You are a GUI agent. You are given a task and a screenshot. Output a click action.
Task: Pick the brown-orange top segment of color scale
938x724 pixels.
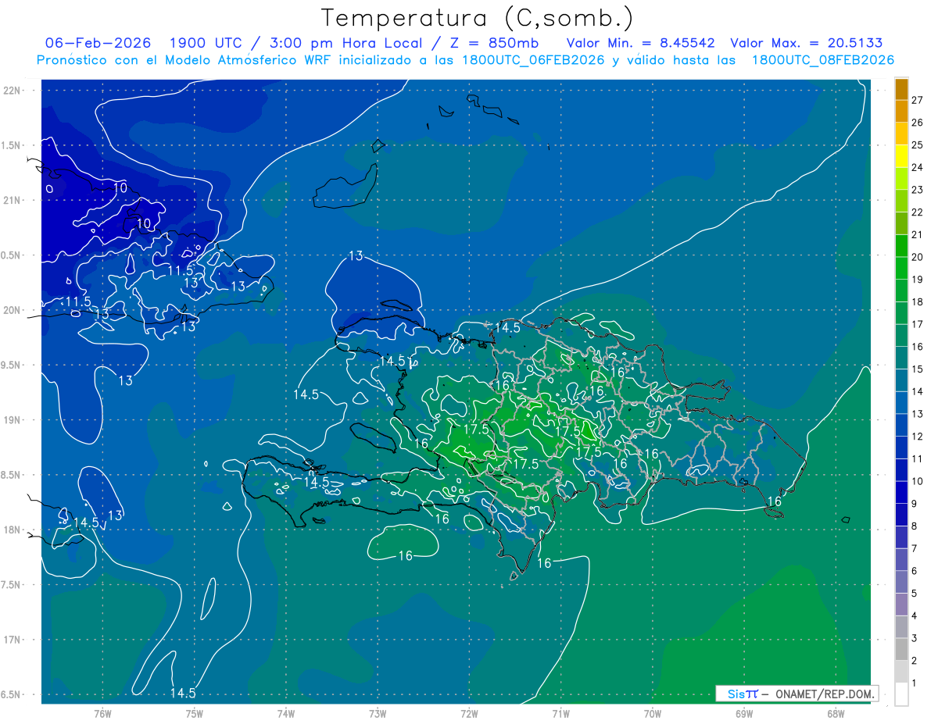coord(901,89)
